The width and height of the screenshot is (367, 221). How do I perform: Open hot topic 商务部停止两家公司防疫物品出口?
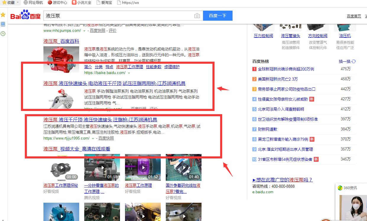[287, 89]
